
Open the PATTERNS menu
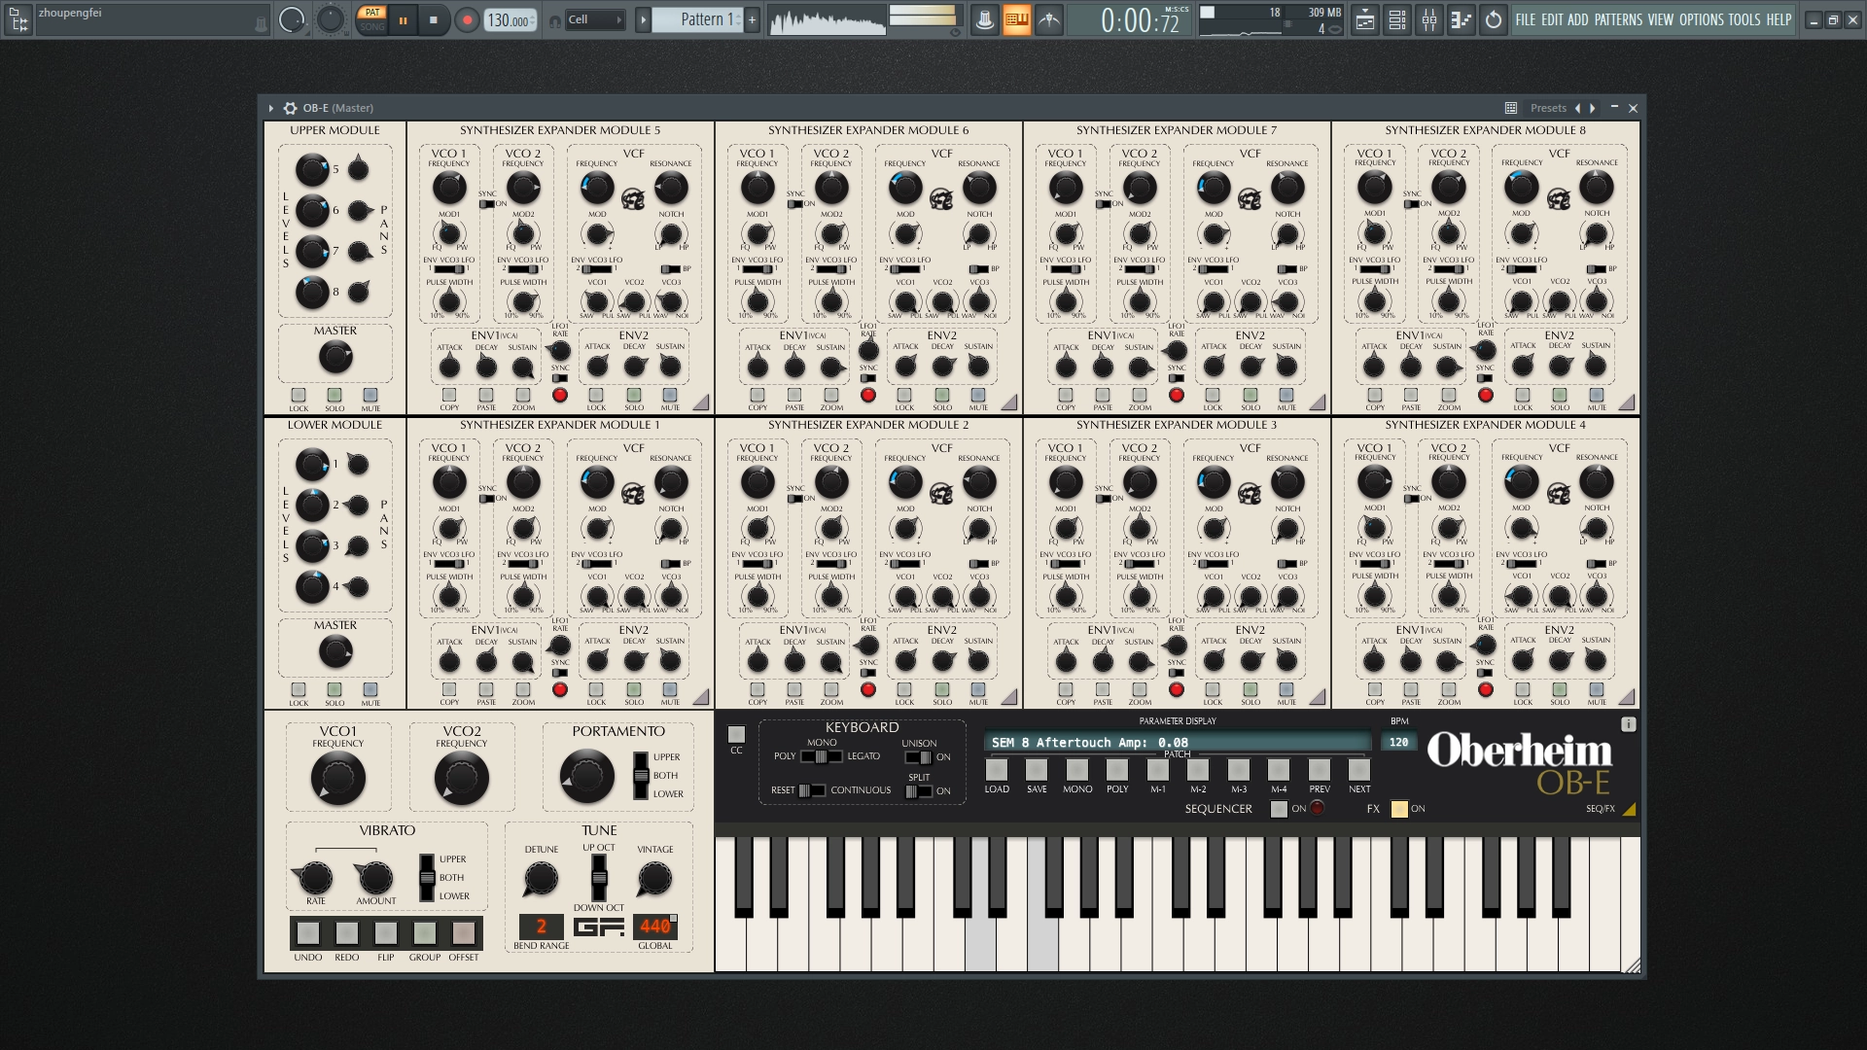pyautogui.click(x=1618, y=19)
